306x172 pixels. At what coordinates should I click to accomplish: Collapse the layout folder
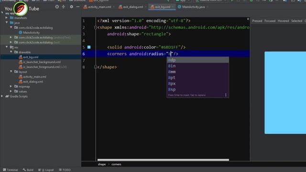[x=11, y=72]
